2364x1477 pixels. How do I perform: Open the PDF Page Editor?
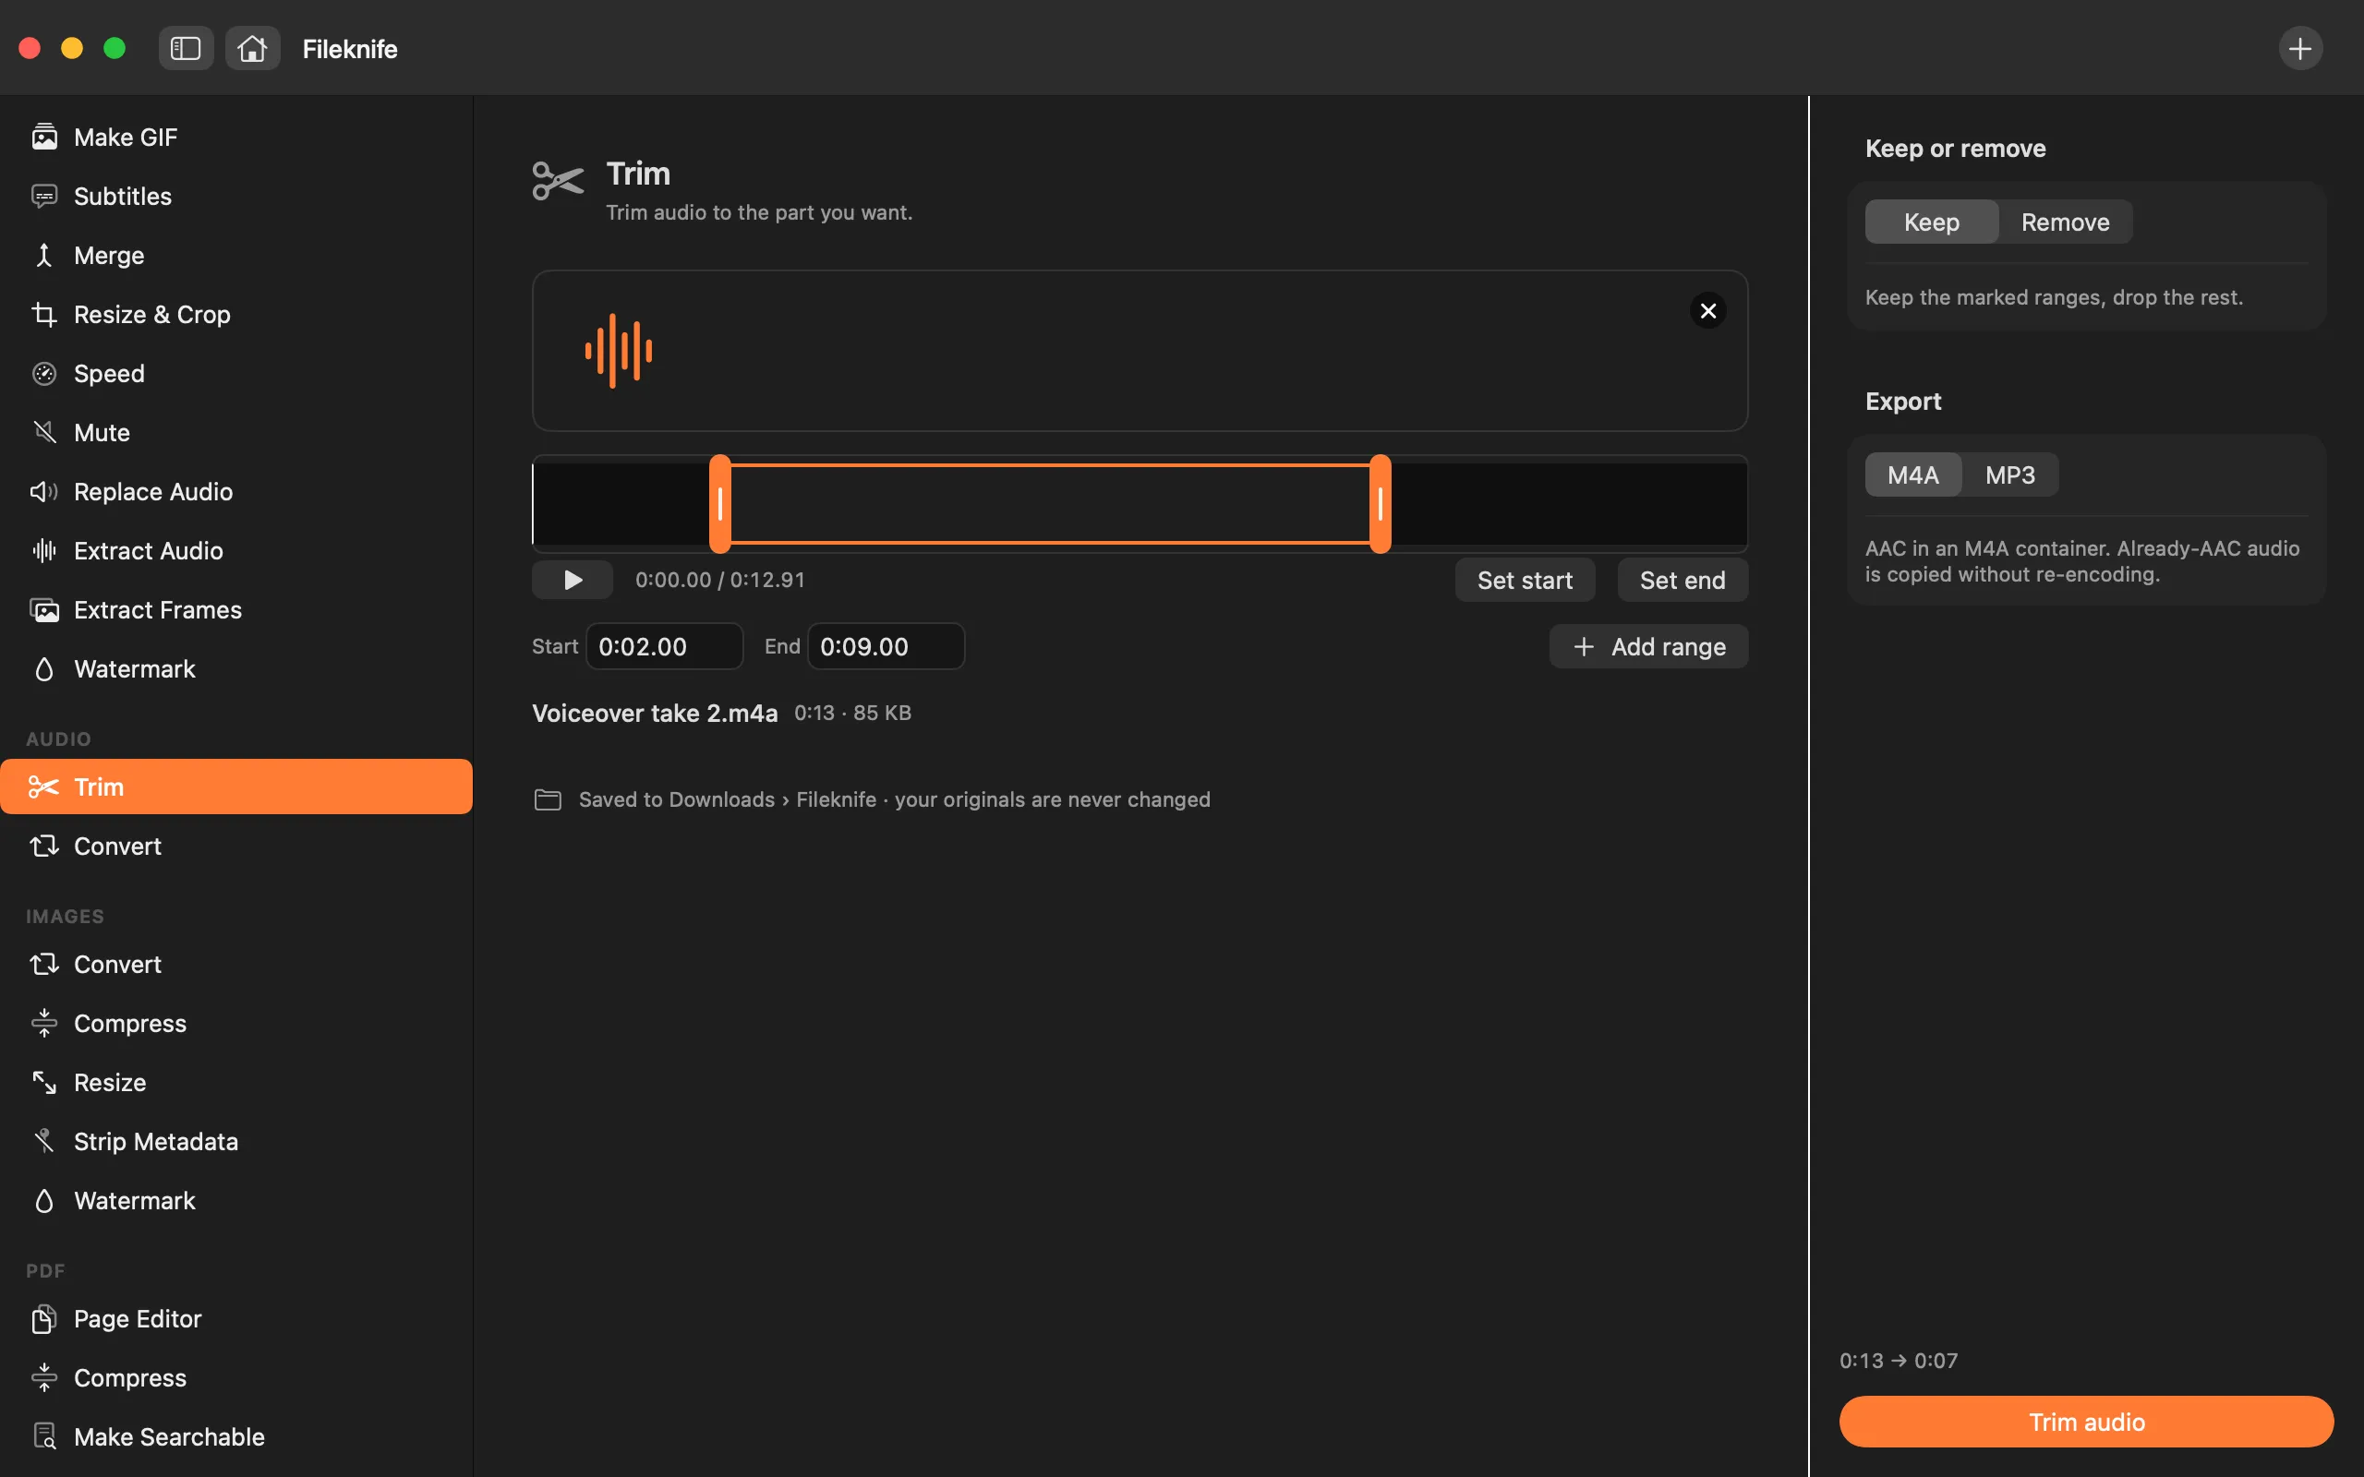[x=236, y=1319]
